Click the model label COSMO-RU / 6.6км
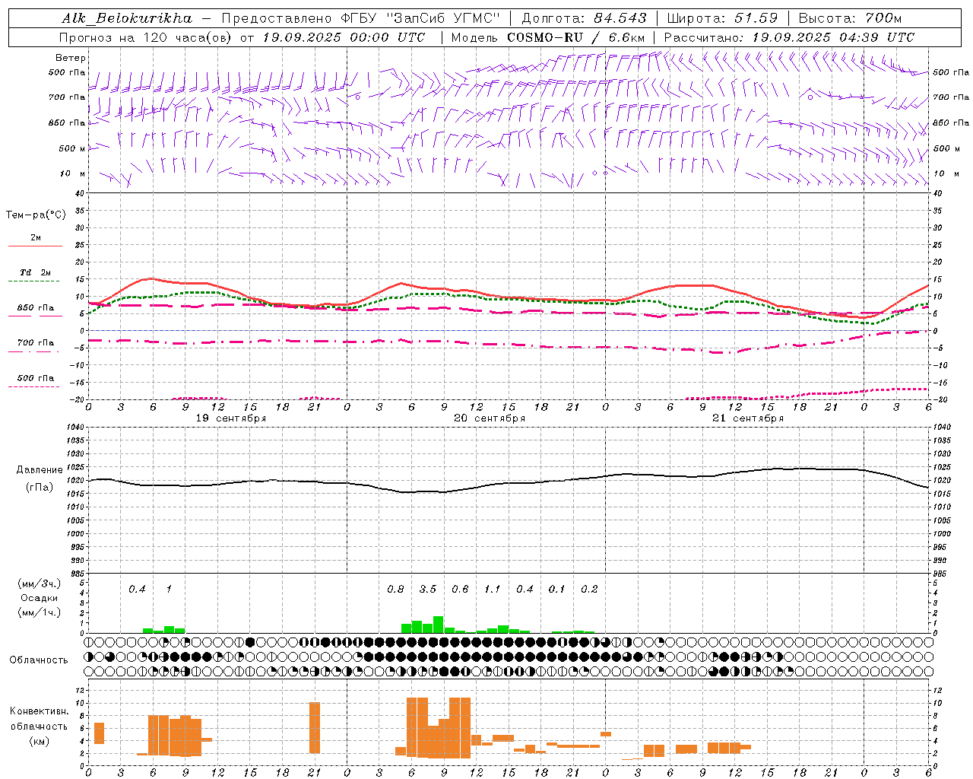The height and width of the screenshot is (779, 973). coord(576,37)
